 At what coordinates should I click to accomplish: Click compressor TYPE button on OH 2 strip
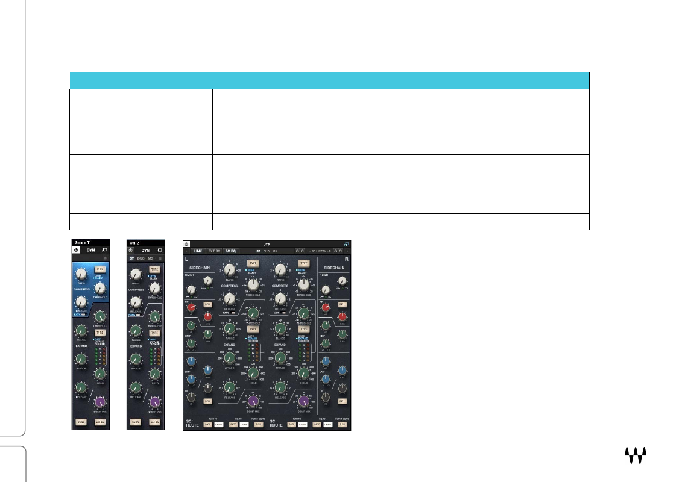pyautogui.click(x=155, y=269)
